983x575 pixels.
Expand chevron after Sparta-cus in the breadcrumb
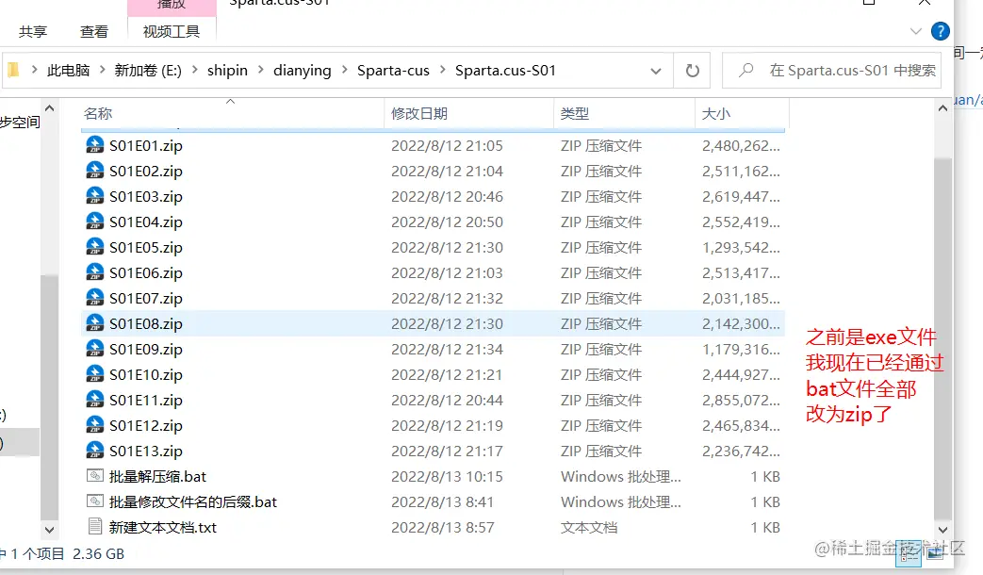(x=443, y=71)
